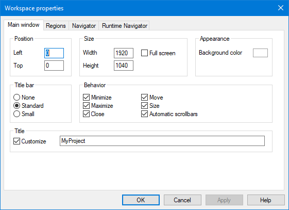Open the Runtime Navigator tab

click(x=125, y=26)
